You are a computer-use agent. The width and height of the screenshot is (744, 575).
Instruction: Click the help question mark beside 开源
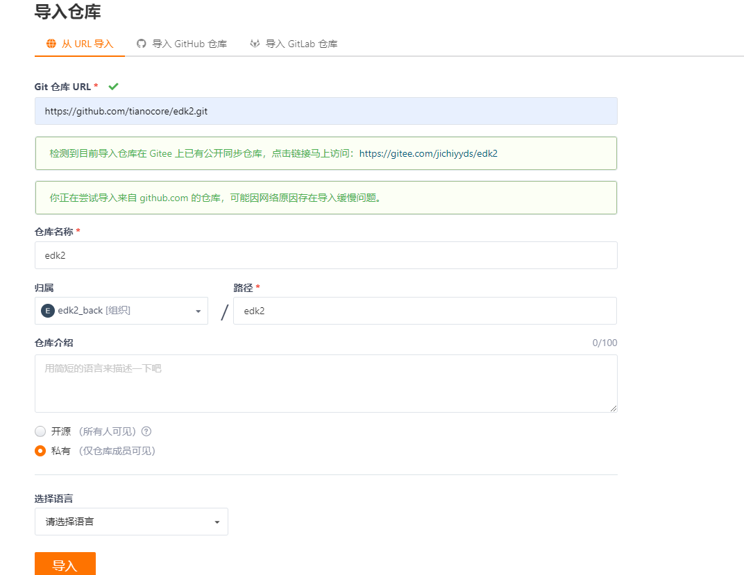(x=146, y=431)
